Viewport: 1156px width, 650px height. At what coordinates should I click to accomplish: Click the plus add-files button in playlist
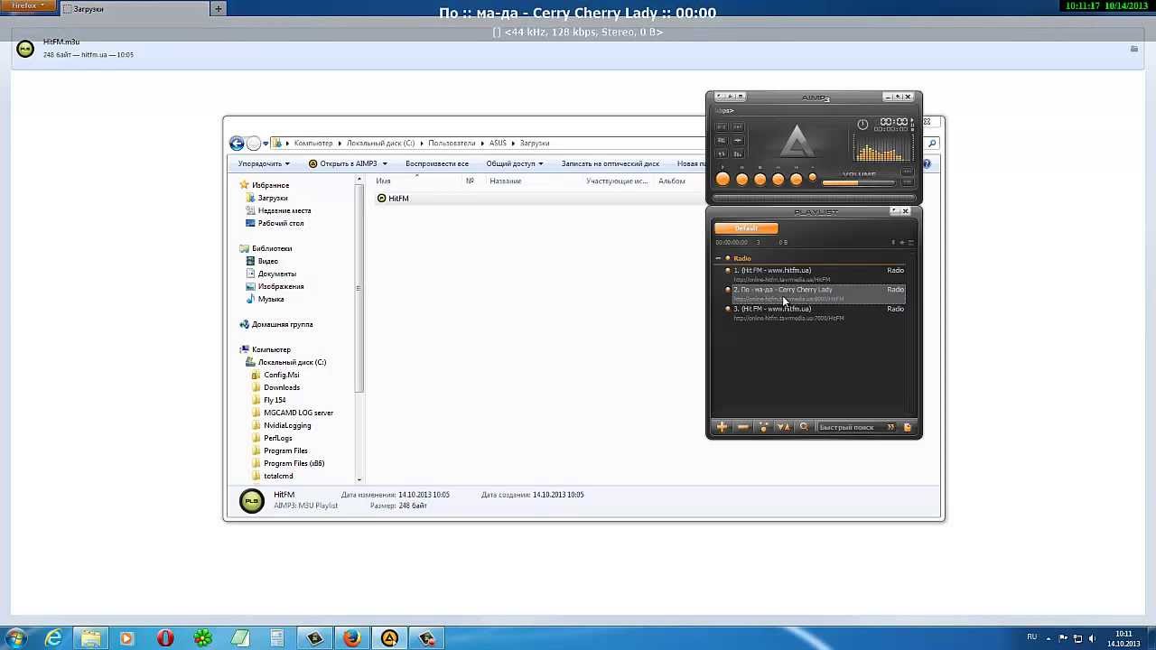722,427
